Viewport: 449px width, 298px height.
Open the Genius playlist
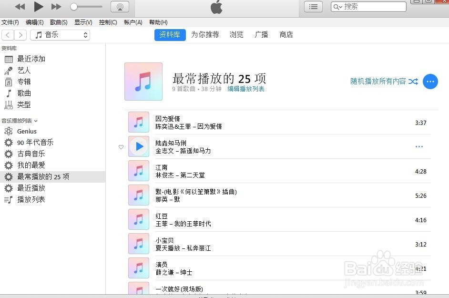27,131
